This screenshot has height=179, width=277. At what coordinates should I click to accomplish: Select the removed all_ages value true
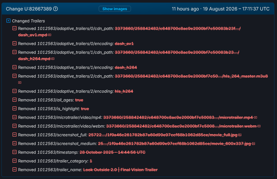pyautogui.click(x=79, y=100)
